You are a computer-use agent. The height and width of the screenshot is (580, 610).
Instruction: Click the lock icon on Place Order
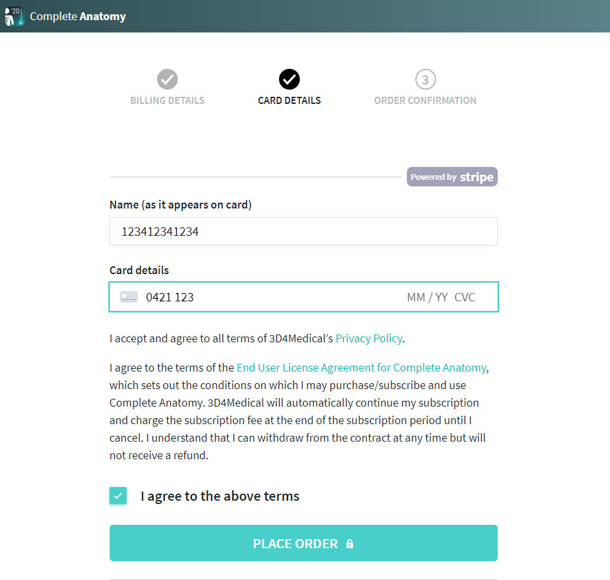tap(350, 544)
